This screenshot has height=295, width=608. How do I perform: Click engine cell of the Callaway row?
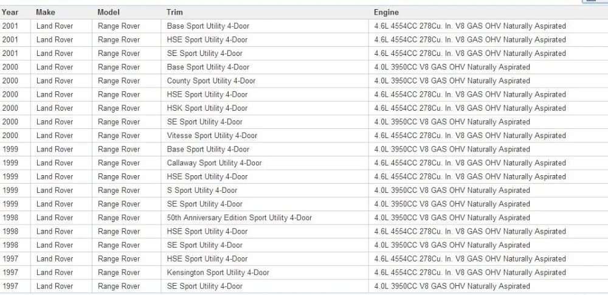[470, 163]
